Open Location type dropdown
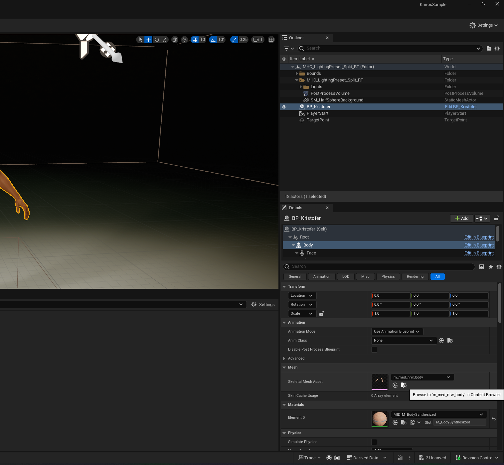Screen dimensions: 504x465 tap(302, 296)
